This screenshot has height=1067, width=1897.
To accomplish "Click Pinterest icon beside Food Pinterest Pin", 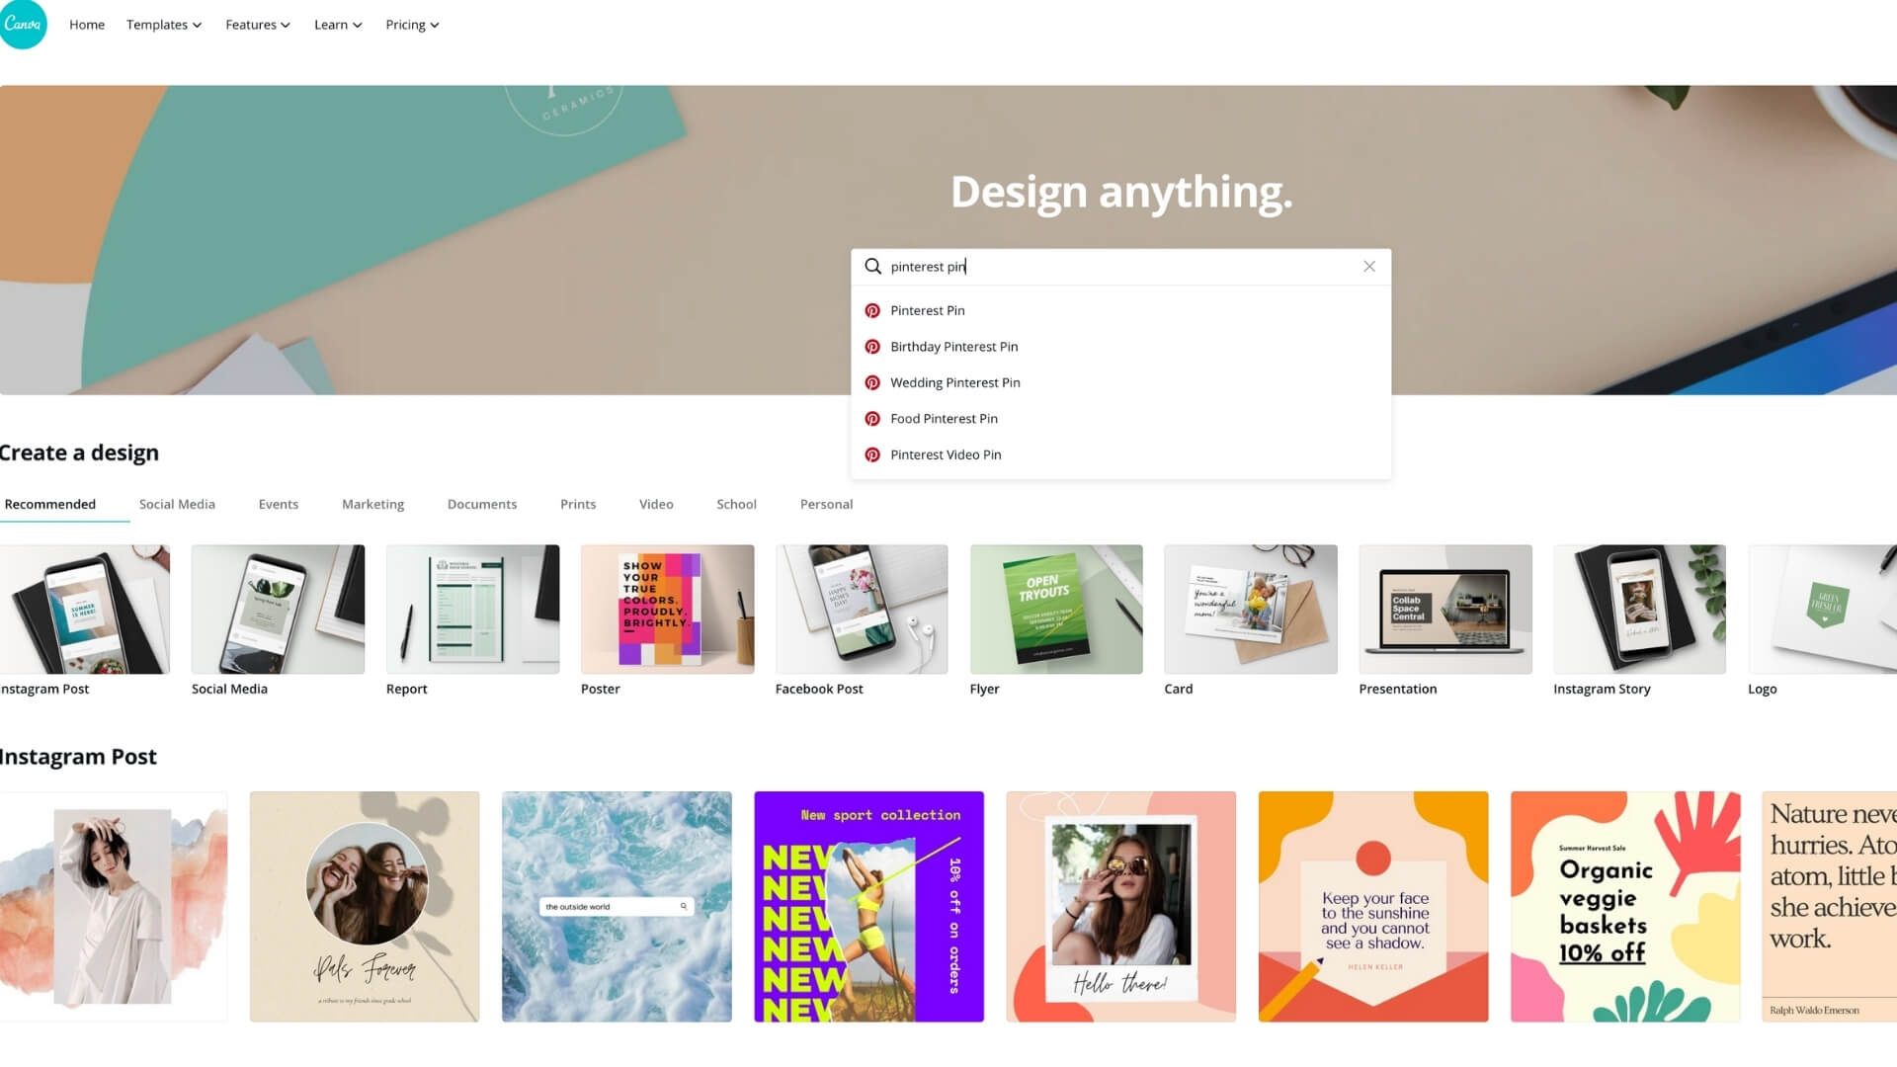I will [872, 419].
